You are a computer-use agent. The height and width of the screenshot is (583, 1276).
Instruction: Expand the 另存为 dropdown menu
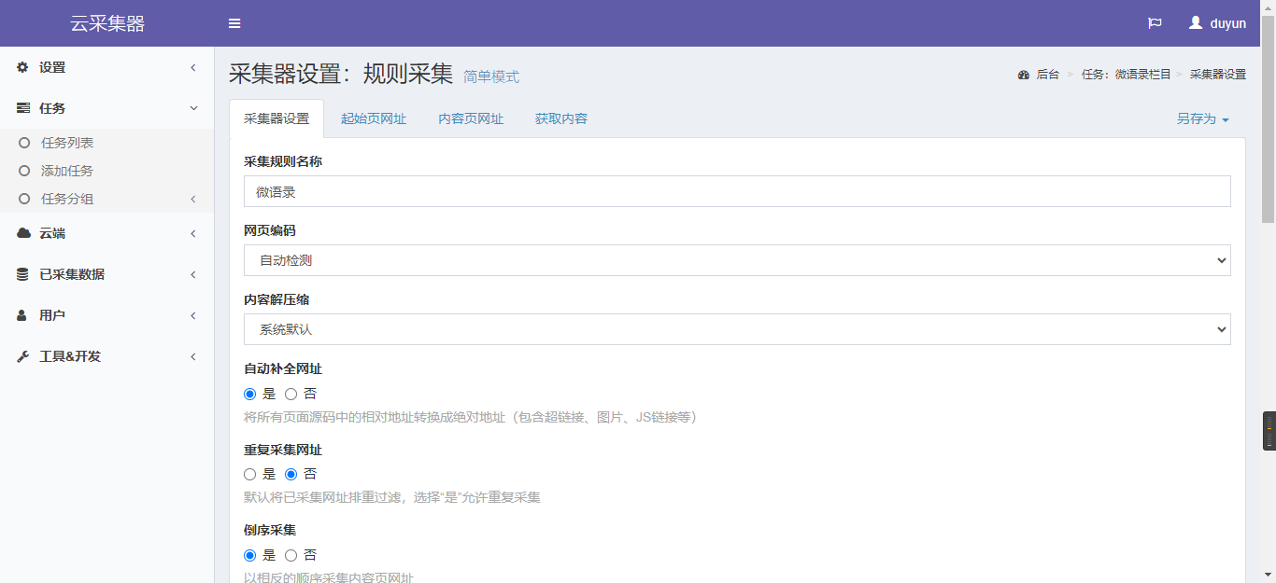(x=1202, y=118)
